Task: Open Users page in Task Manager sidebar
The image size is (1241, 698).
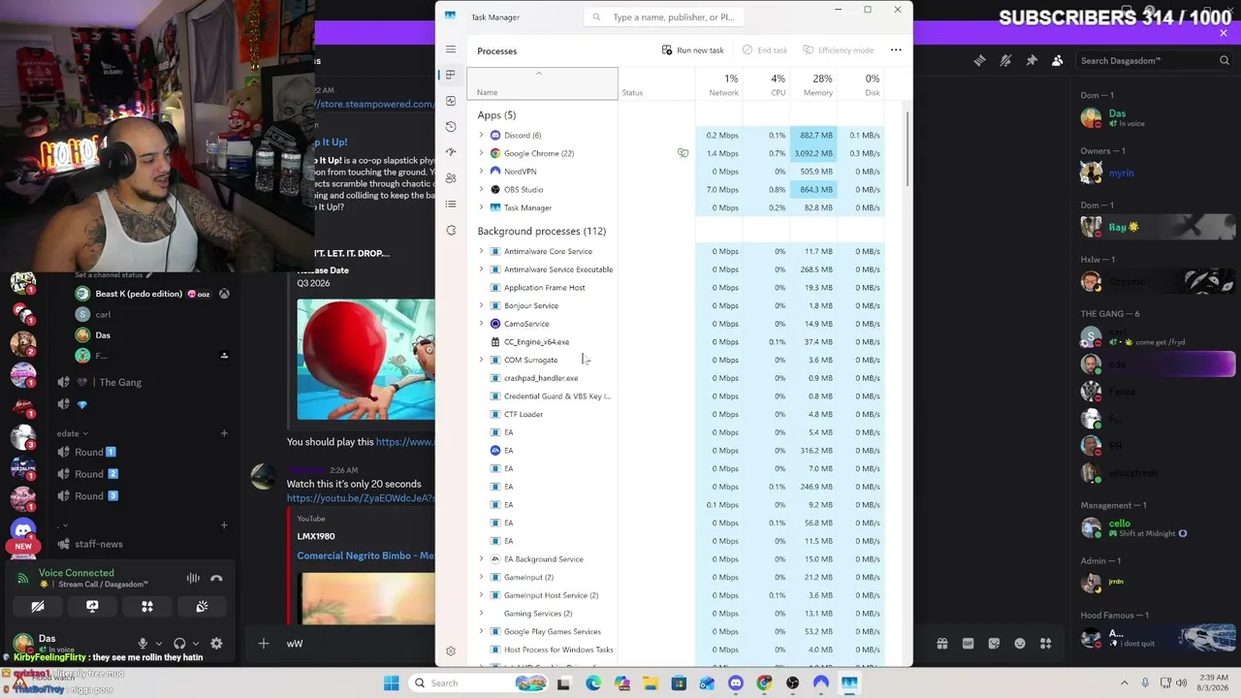Action: 451,178
